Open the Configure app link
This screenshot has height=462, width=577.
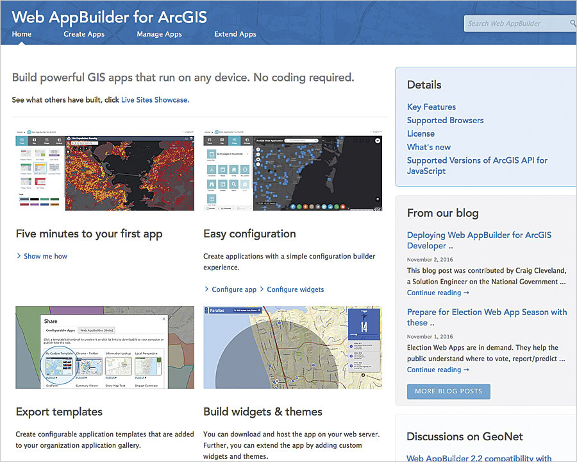click(234, 289)
